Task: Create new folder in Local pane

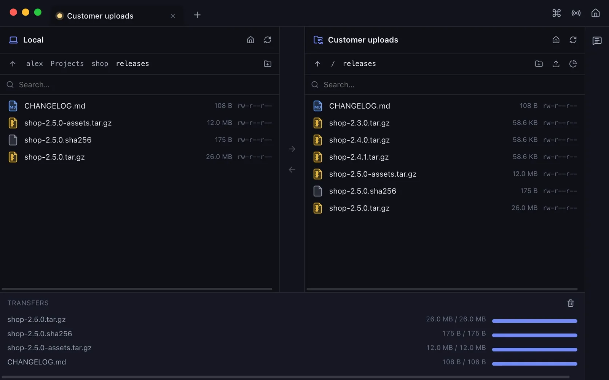Action: click(268, 64)
